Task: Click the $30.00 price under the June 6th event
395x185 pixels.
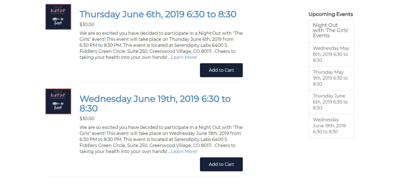Action: pos(87,24)
